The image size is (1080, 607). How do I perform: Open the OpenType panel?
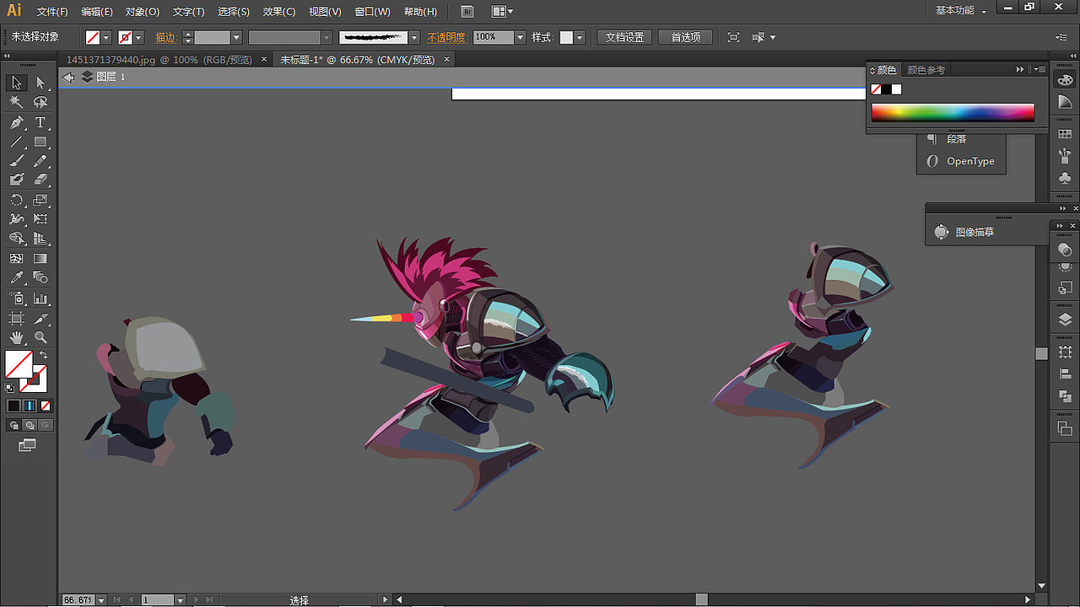click(970, 161)
